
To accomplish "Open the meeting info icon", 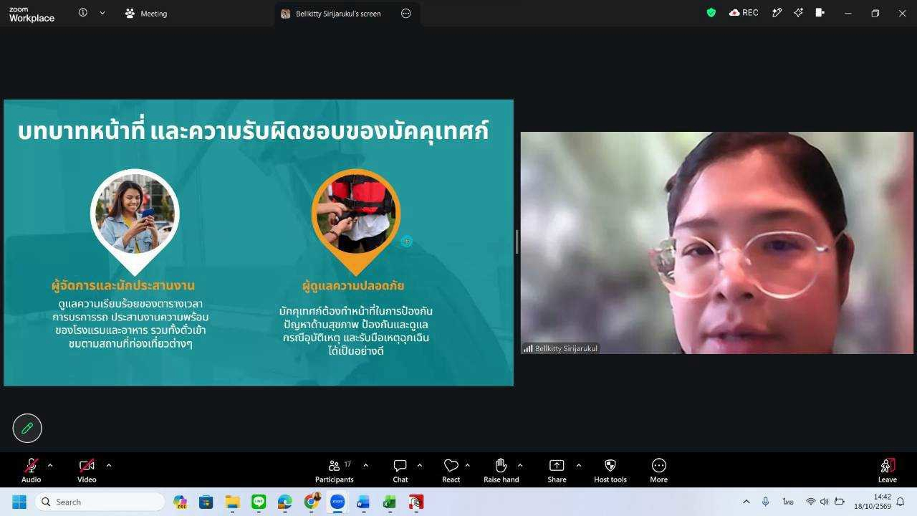I will (x=83, y=13).
